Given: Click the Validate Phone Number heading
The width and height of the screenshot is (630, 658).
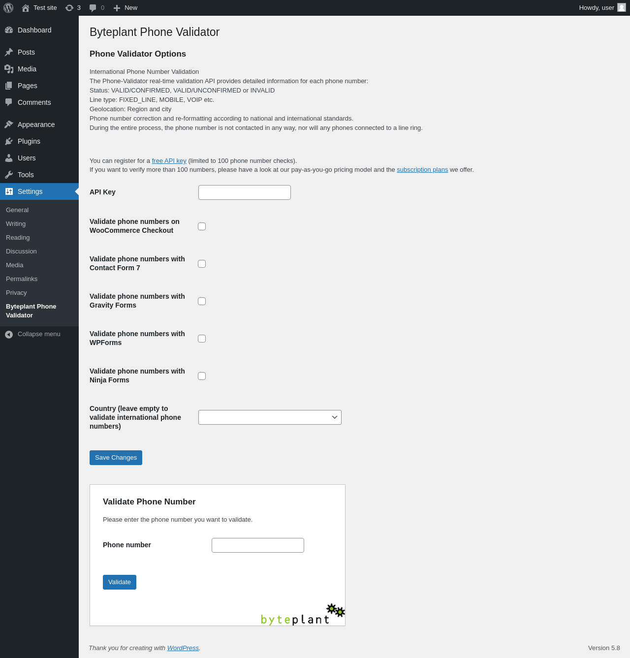Looking at the screenshot, I should (x=149, y=502).
